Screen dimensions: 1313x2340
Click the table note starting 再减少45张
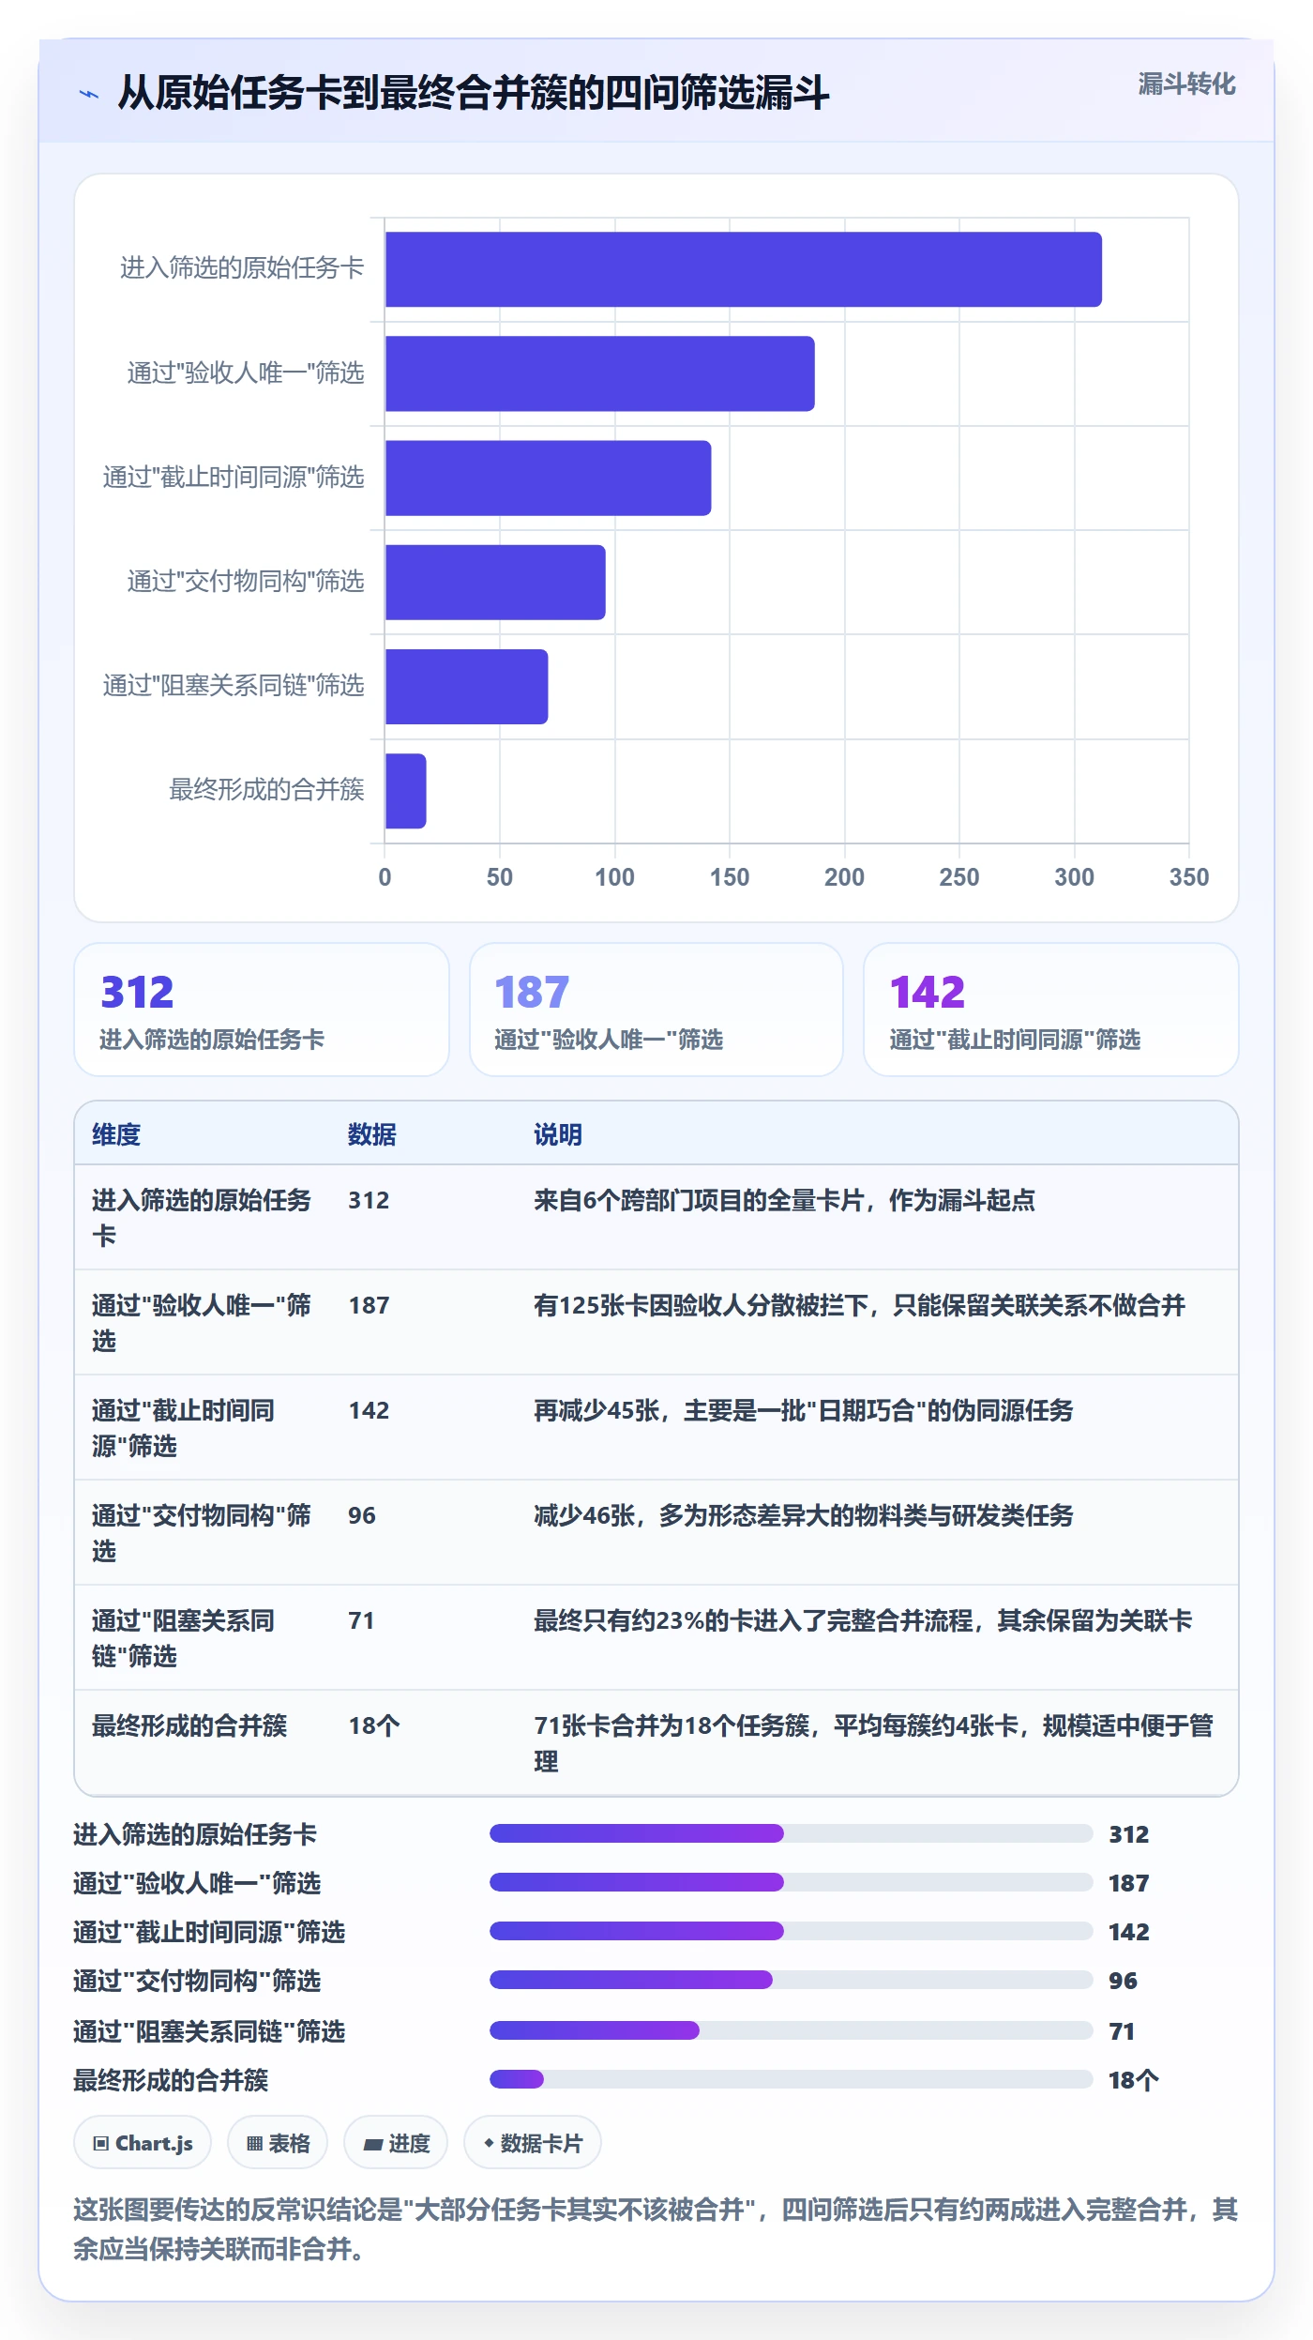coord(804,1410)
